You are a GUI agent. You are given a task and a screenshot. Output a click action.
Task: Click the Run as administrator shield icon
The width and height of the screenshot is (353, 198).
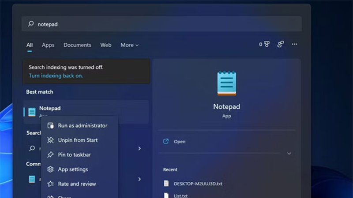pyautogui.click(x=50, y=125)
